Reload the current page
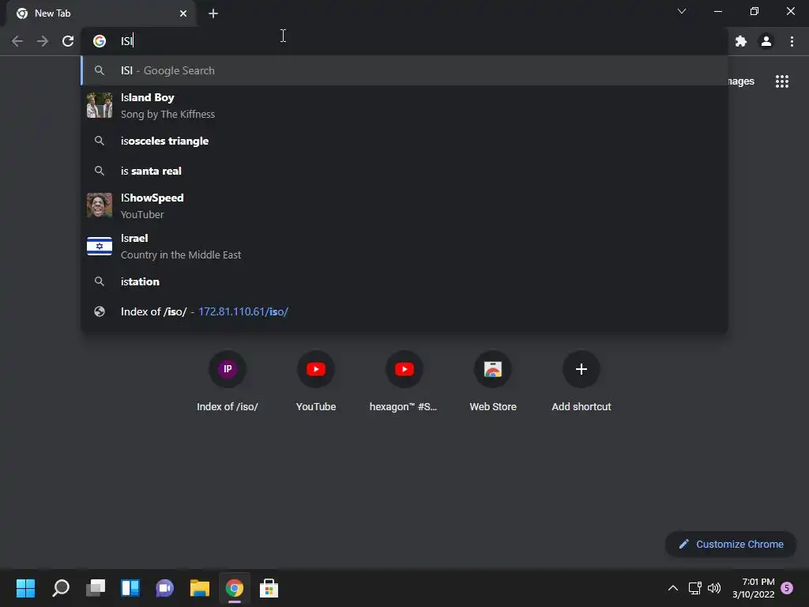Viewport: 809px width, 607px height. click(x=68, y=41)
